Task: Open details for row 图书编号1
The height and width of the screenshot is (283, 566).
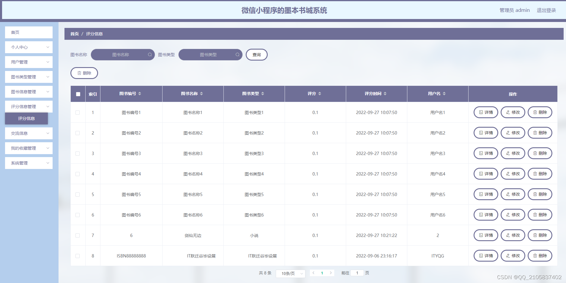Action: pyautogui.click(x=486, y=112)
